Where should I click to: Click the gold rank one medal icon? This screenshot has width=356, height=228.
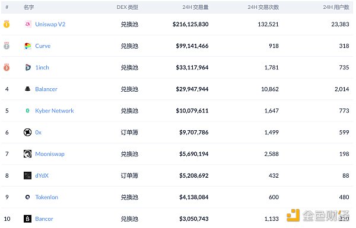(7, 24)
